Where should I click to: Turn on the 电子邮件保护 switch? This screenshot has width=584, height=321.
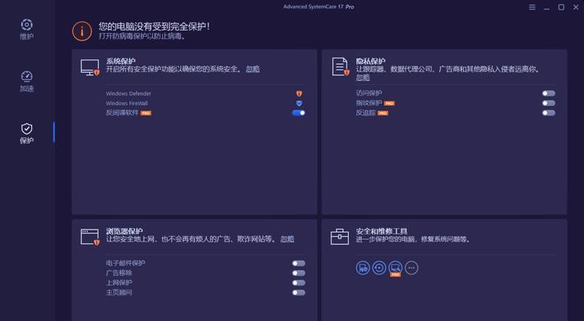[298, 263]
